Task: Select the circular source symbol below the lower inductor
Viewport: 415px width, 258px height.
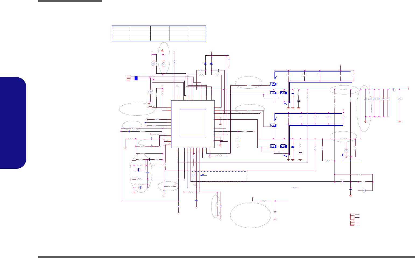Action: 346,151
